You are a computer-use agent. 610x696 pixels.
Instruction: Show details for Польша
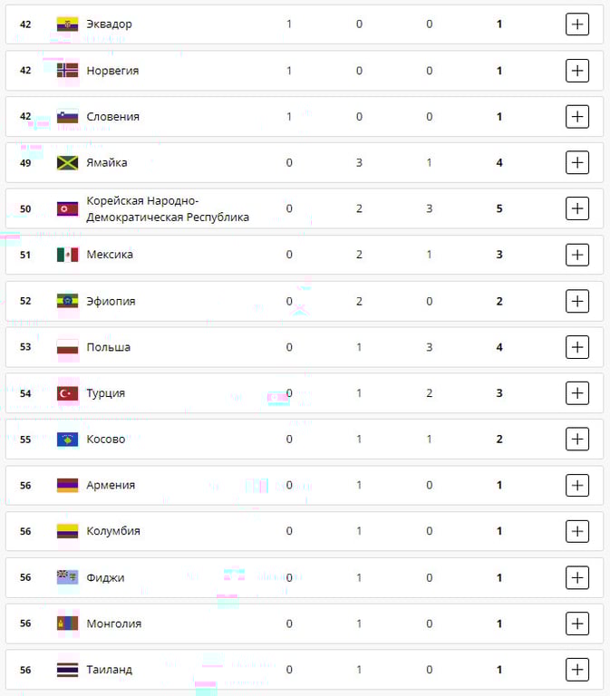tap(577, 347)
